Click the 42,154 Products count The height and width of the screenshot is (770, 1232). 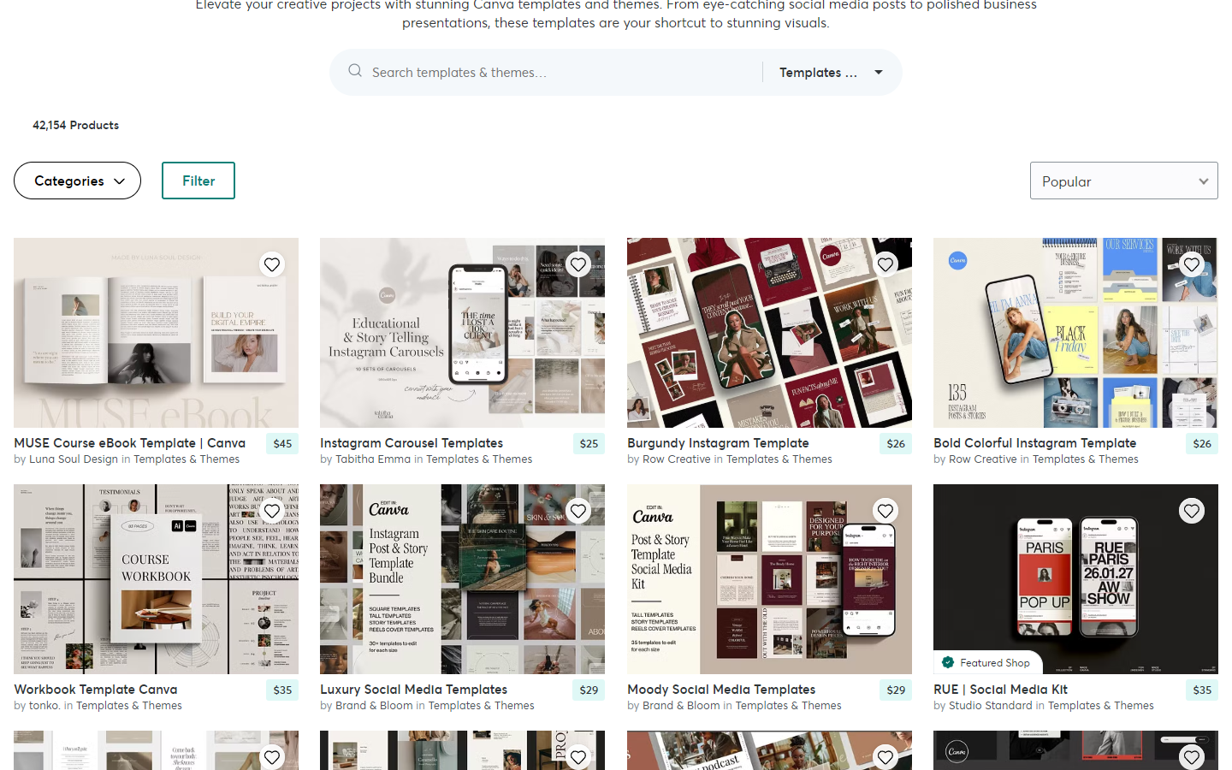tap(75, 125)
